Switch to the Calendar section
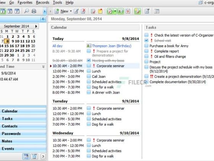 pyautogui.click(x=23, y=111)
